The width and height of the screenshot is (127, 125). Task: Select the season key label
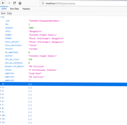click(9, 28)
